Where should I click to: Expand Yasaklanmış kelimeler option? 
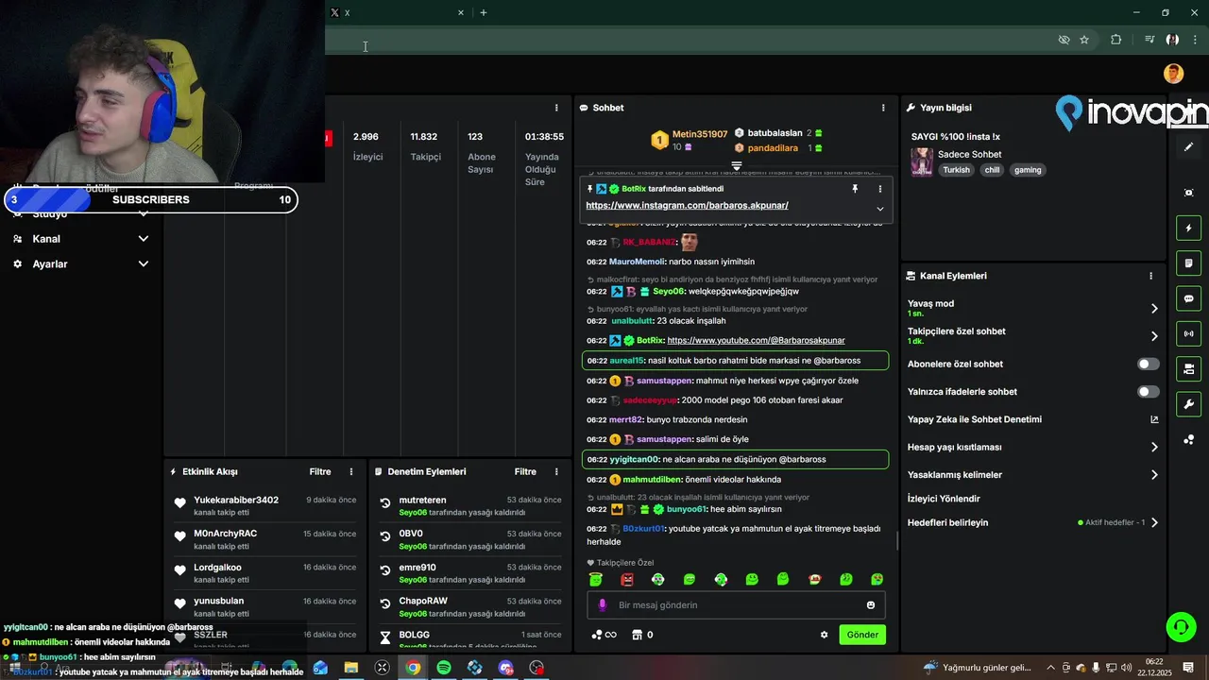point(1154,475)
